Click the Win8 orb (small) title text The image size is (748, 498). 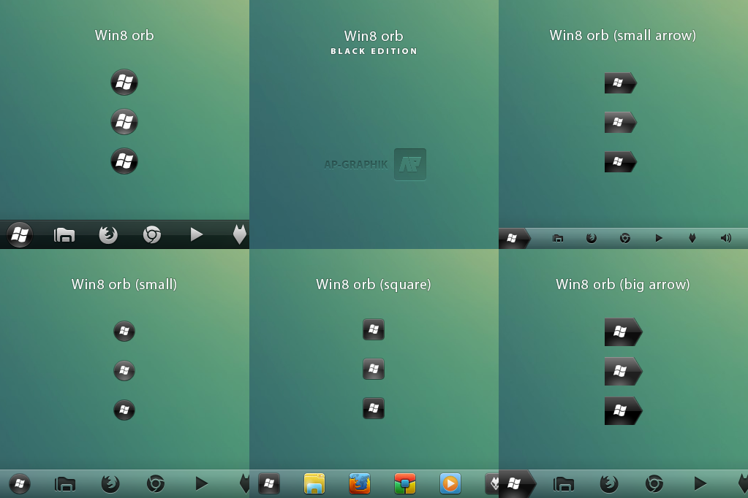pos(124,284)
